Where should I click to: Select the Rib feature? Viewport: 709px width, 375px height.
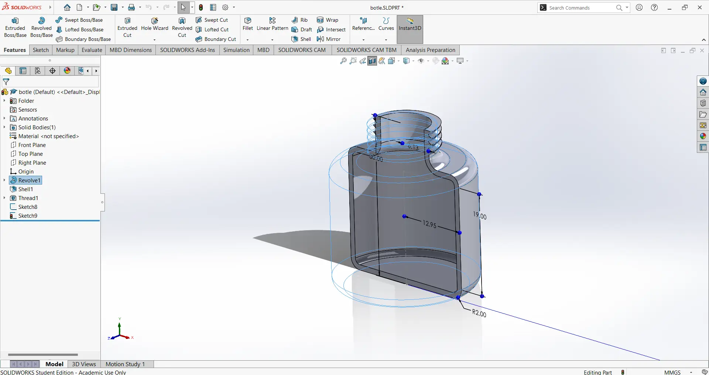click(299, 20)
